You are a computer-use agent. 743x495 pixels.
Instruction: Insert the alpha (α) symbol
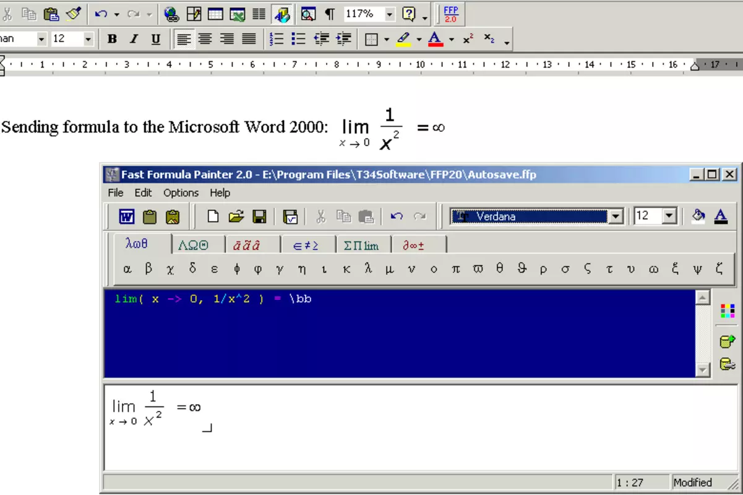pyautogui.click(x=127, y=269)
